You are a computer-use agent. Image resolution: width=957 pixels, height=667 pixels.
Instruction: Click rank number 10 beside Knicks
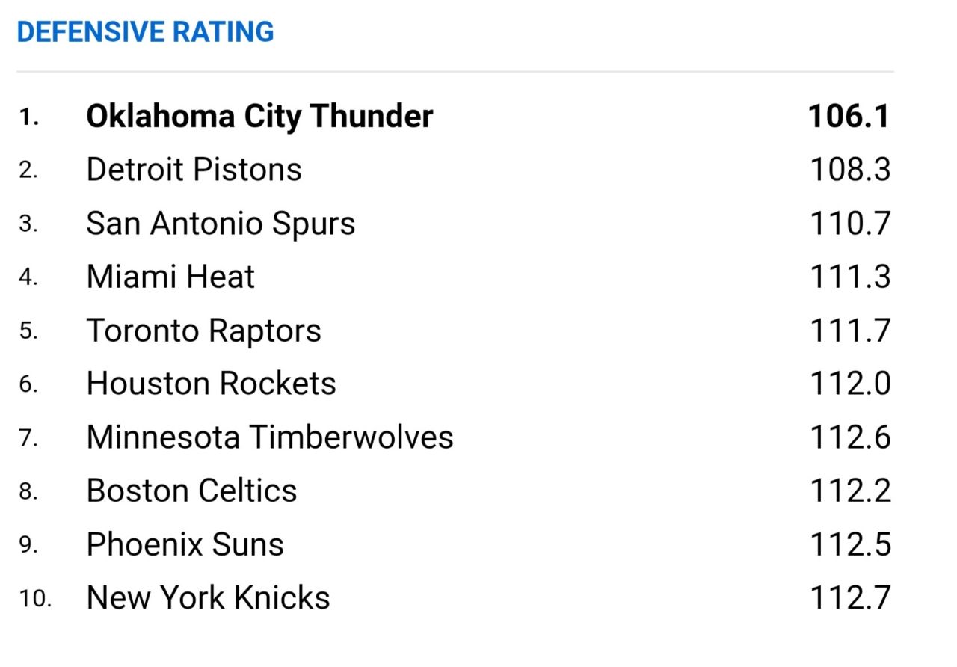pyautogui.click(x=35, y=599)
